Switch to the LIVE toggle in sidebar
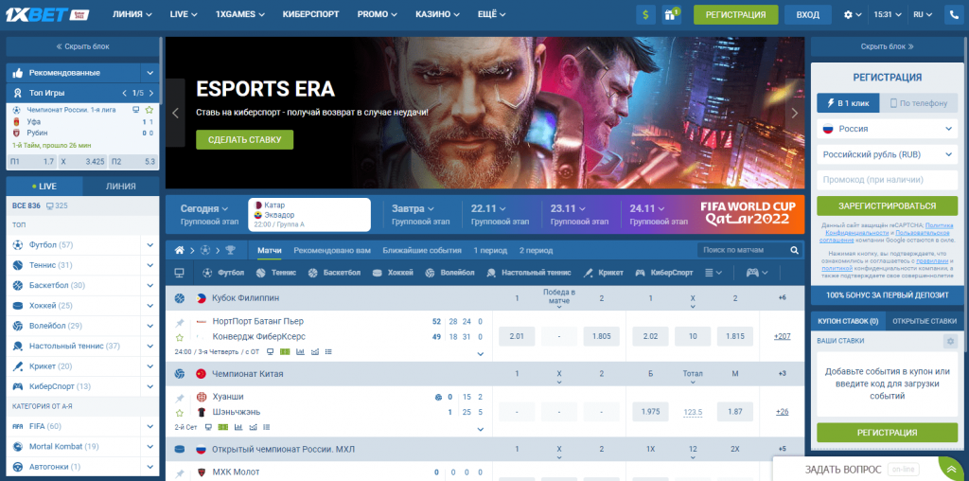969x481 pixels. click(44, 187)
